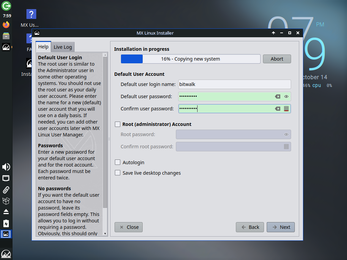Check Save live desktop changes
The width and height of the screenshot is (347, 260).
(x=118, y=173)
